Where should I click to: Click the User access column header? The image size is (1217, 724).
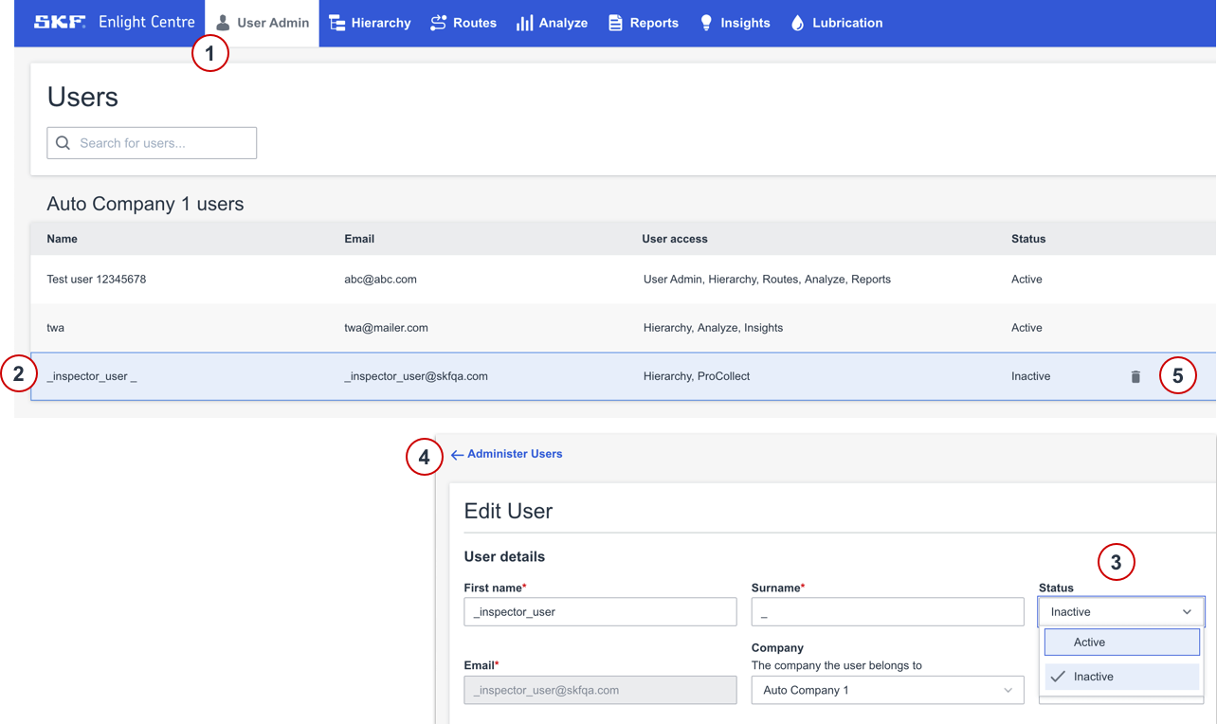click(675, 239)
